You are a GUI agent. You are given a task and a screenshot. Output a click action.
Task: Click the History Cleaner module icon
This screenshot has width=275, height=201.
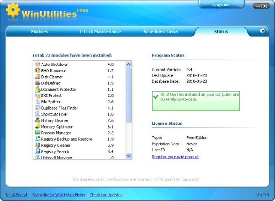pyautogui.click(x=37, y=120)
